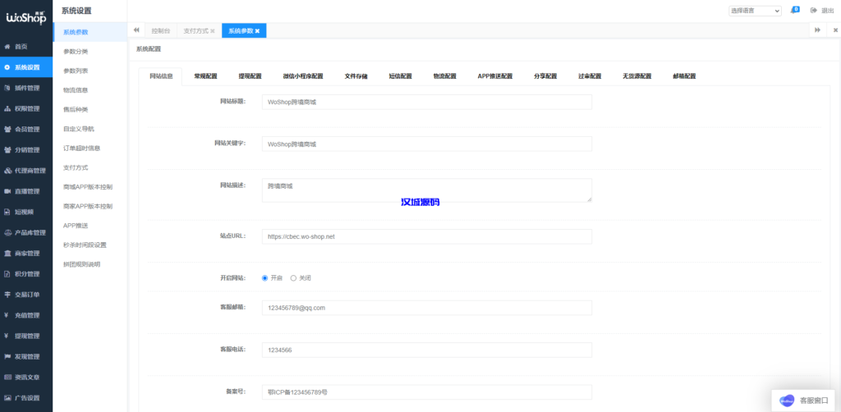
Task: Click the home icon beside 首页
Action: pos(7,47)
